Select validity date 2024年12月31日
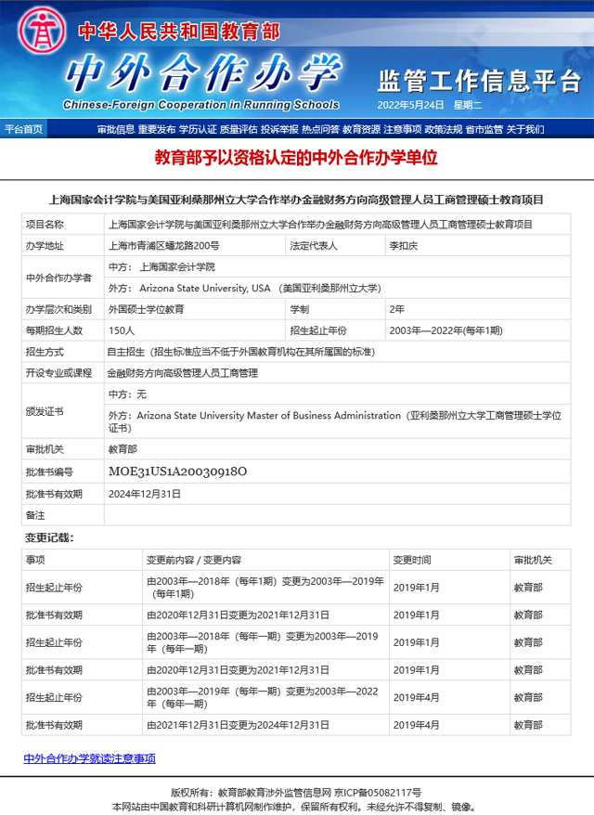 [x=145, y=494]
